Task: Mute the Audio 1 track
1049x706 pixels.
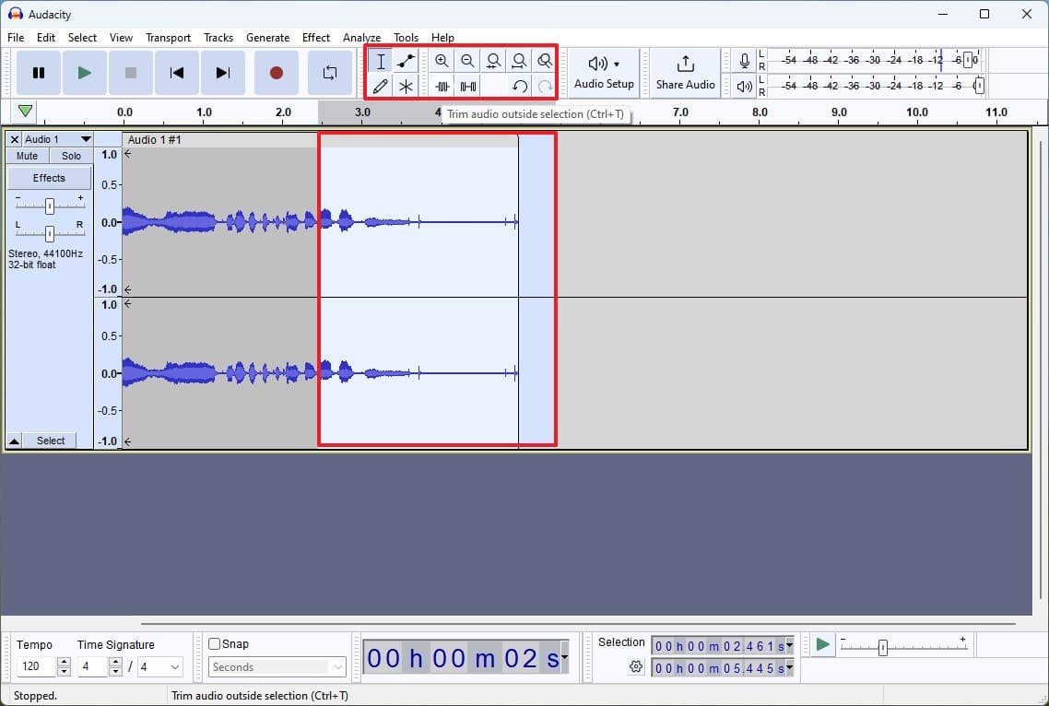Action: pos(28,156)
